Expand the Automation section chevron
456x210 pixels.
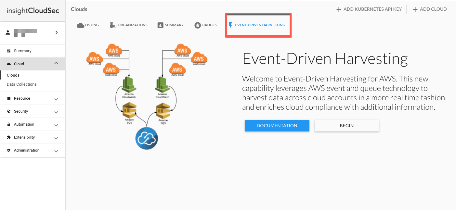tap(56, 125)
